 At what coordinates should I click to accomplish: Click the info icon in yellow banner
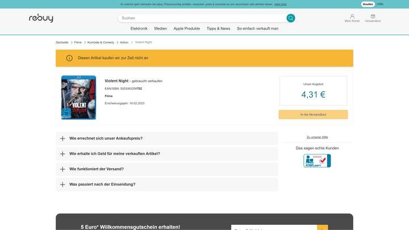[x=69, y=58]
